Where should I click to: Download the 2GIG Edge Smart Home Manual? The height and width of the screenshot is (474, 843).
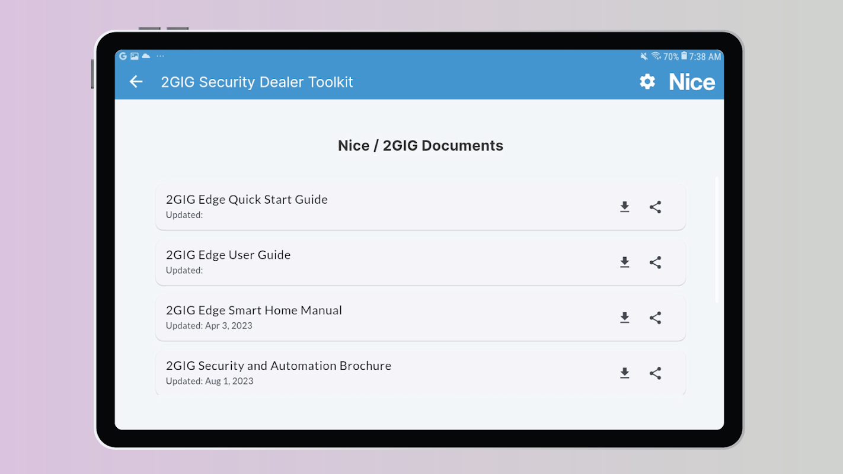pos(624,318)
